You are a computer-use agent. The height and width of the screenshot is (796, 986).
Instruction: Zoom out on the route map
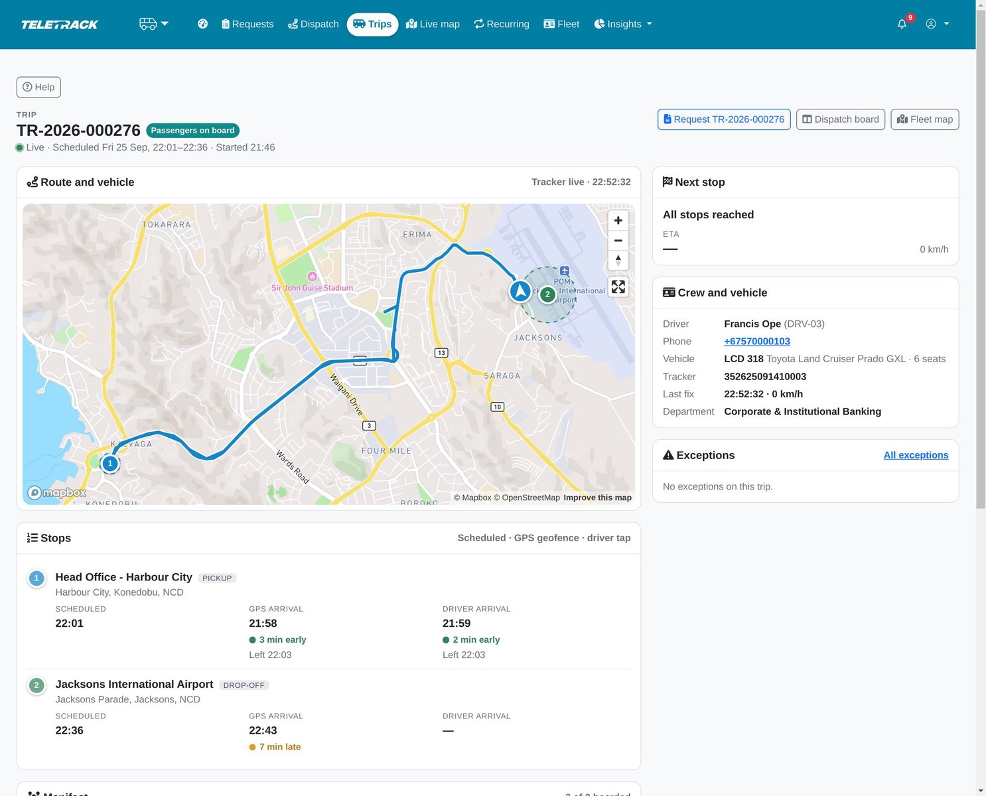point(618,240)
